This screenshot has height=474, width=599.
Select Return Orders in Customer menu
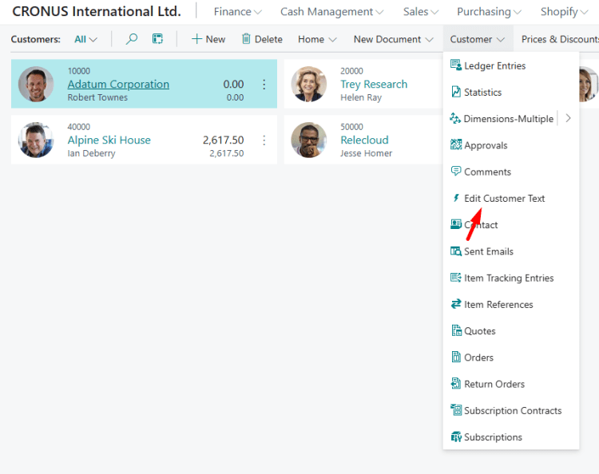pyautogui.click(x=494, y=384)
